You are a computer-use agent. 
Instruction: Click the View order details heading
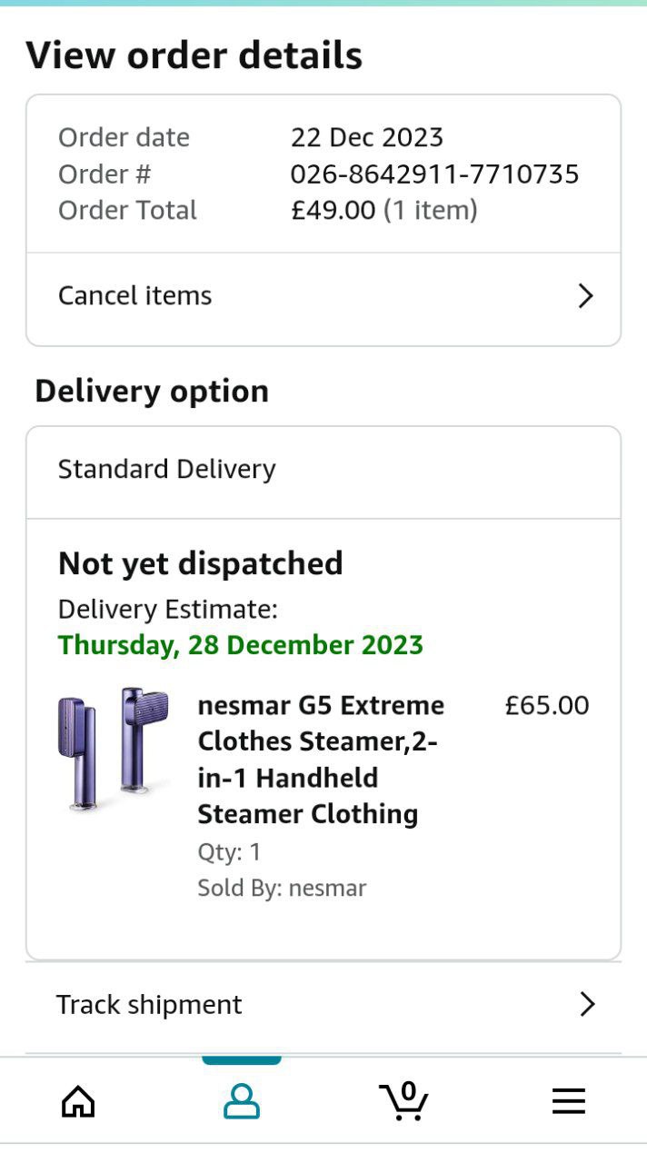[x=194, y=55]
